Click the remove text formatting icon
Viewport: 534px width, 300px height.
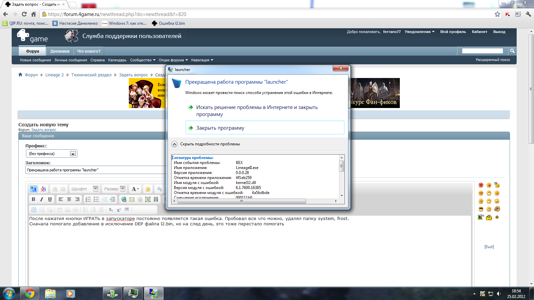click(43, 189)
